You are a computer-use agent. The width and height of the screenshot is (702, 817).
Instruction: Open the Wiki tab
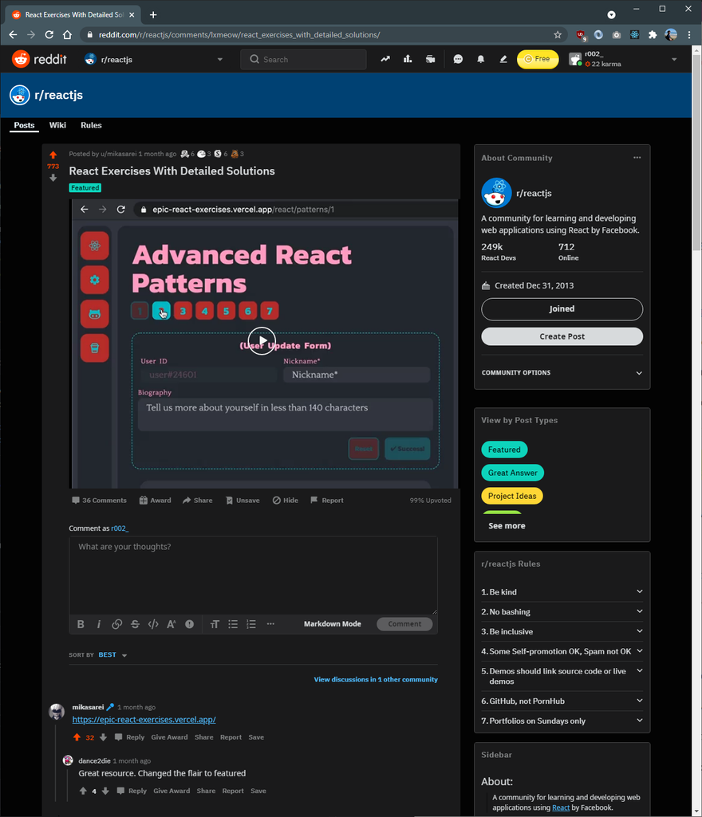point(57,125)
